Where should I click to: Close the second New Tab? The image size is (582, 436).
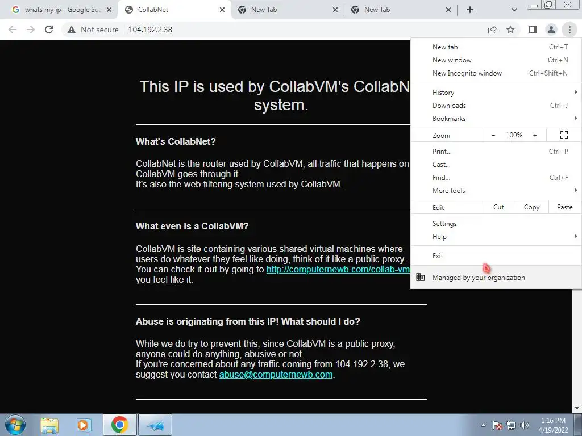point(448,10)
